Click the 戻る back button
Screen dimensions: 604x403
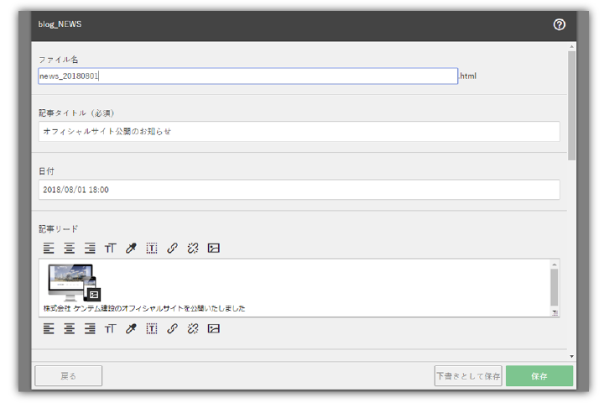[69, 376]
